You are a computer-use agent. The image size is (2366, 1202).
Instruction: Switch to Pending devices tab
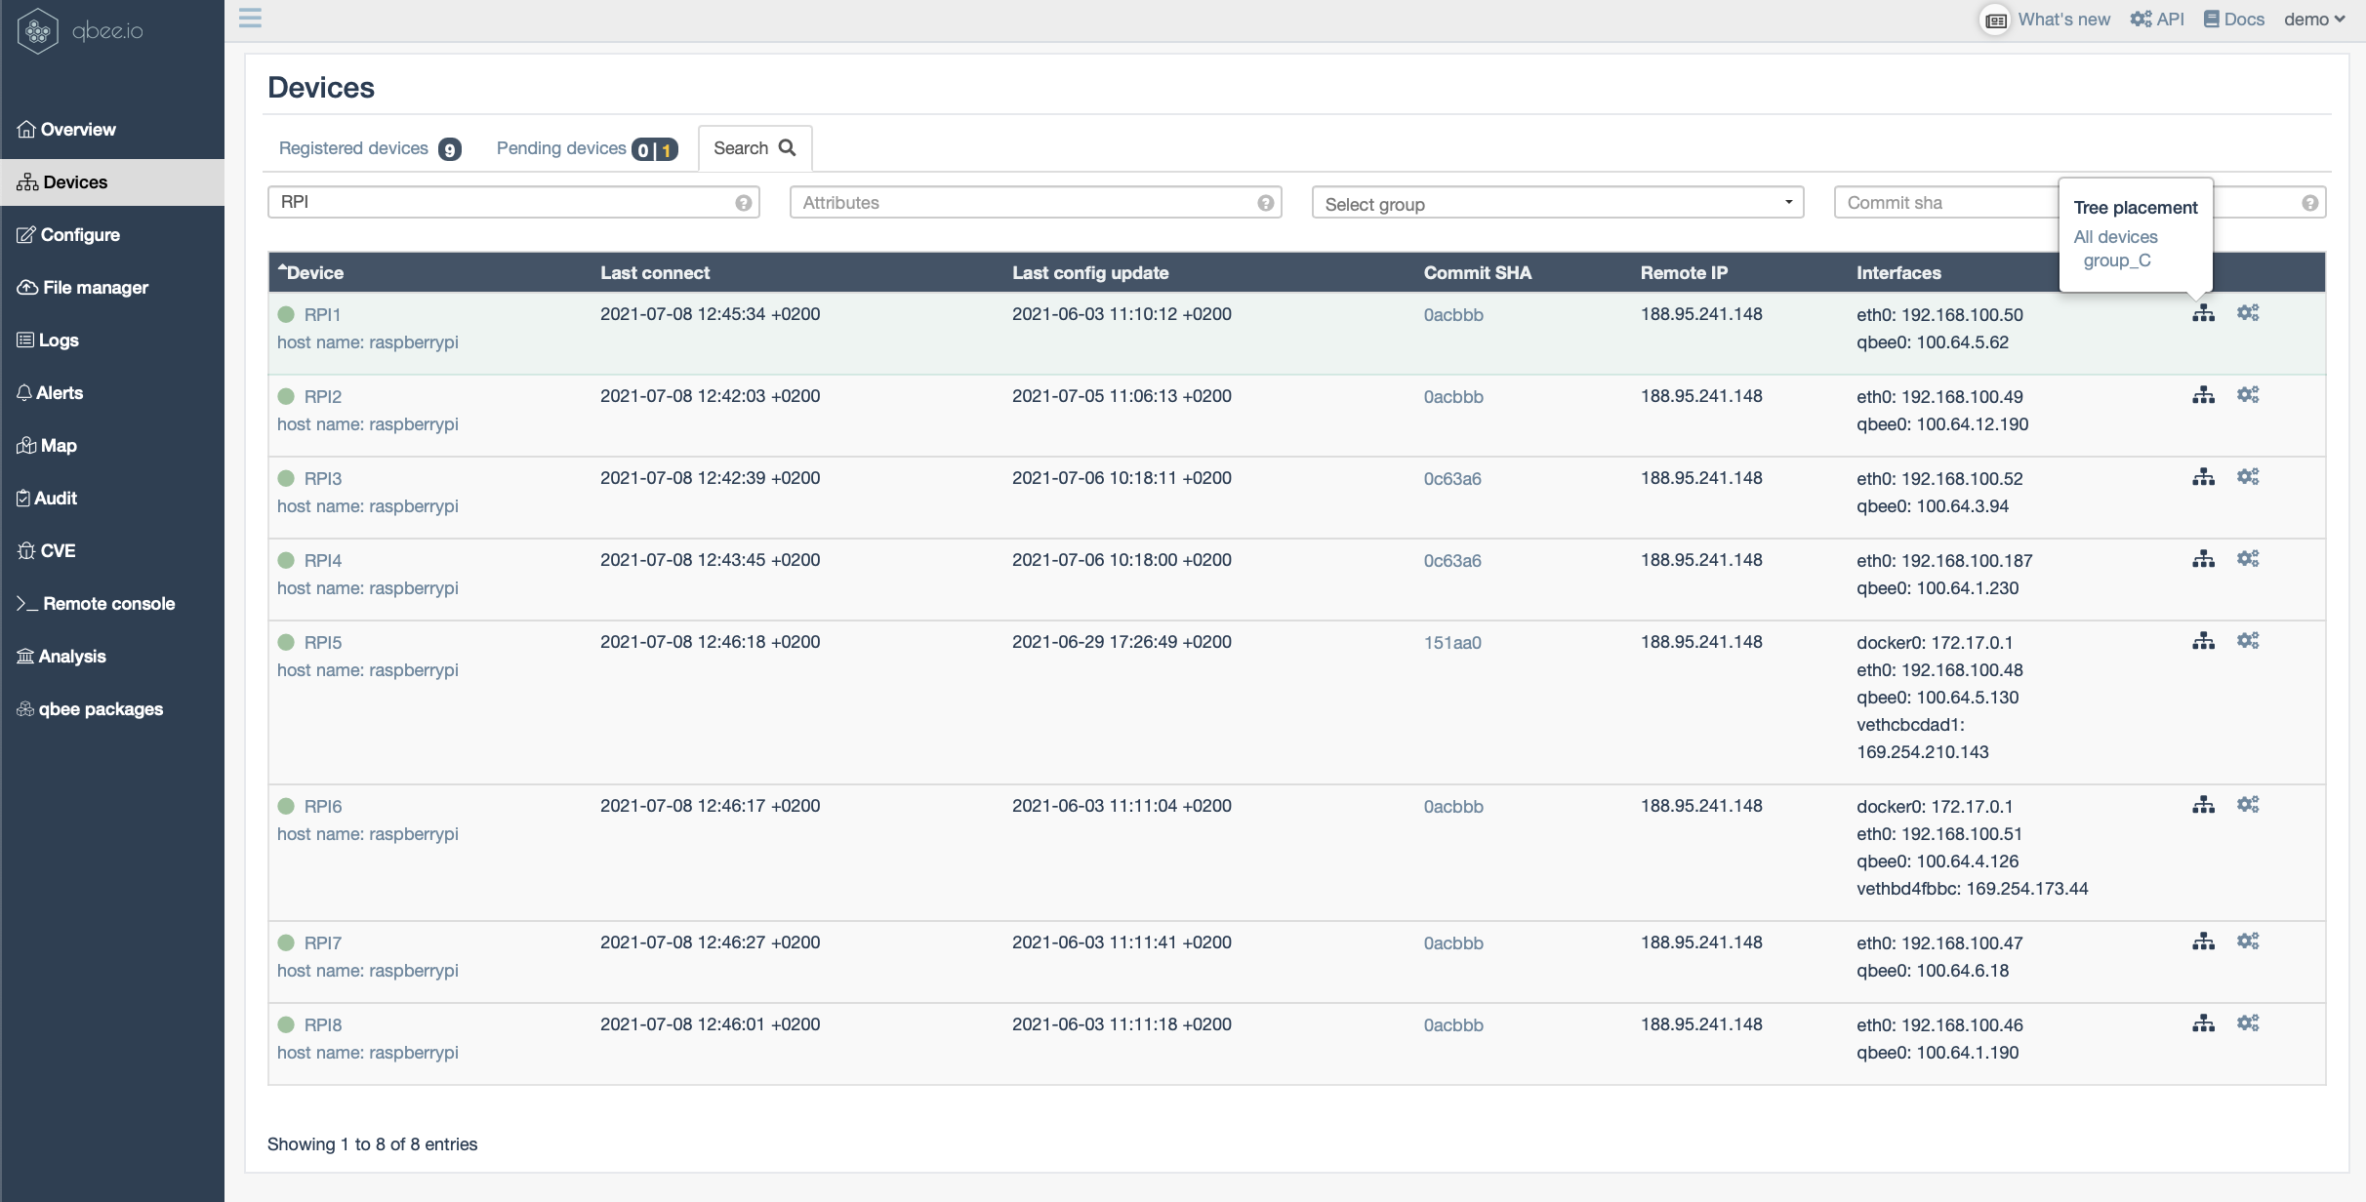point(586,147)
